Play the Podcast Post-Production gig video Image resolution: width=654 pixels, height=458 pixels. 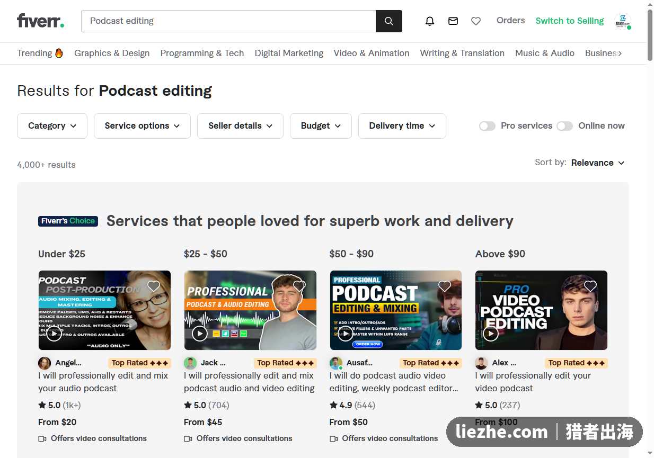pyautogui.click(x=54, y=334)
